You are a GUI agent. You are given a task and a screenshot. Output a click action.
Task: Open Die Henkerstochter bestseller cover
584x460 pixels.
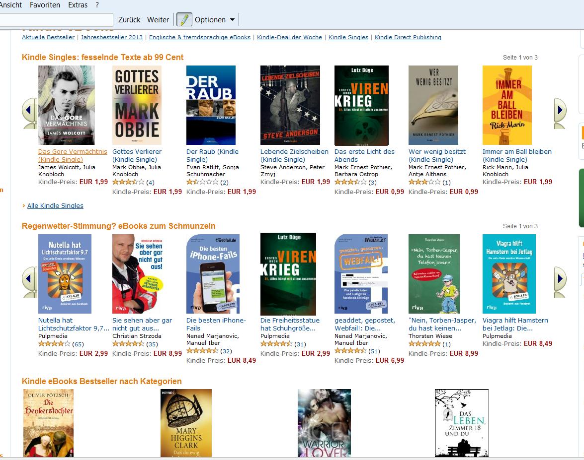pyautogui.click(x=48, y=423)
